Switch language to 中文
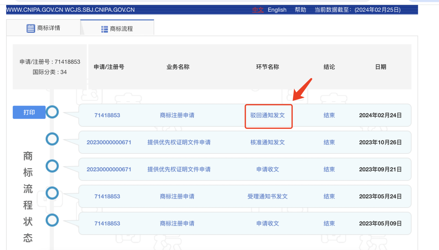439x250 pixels. coord(258,10)
